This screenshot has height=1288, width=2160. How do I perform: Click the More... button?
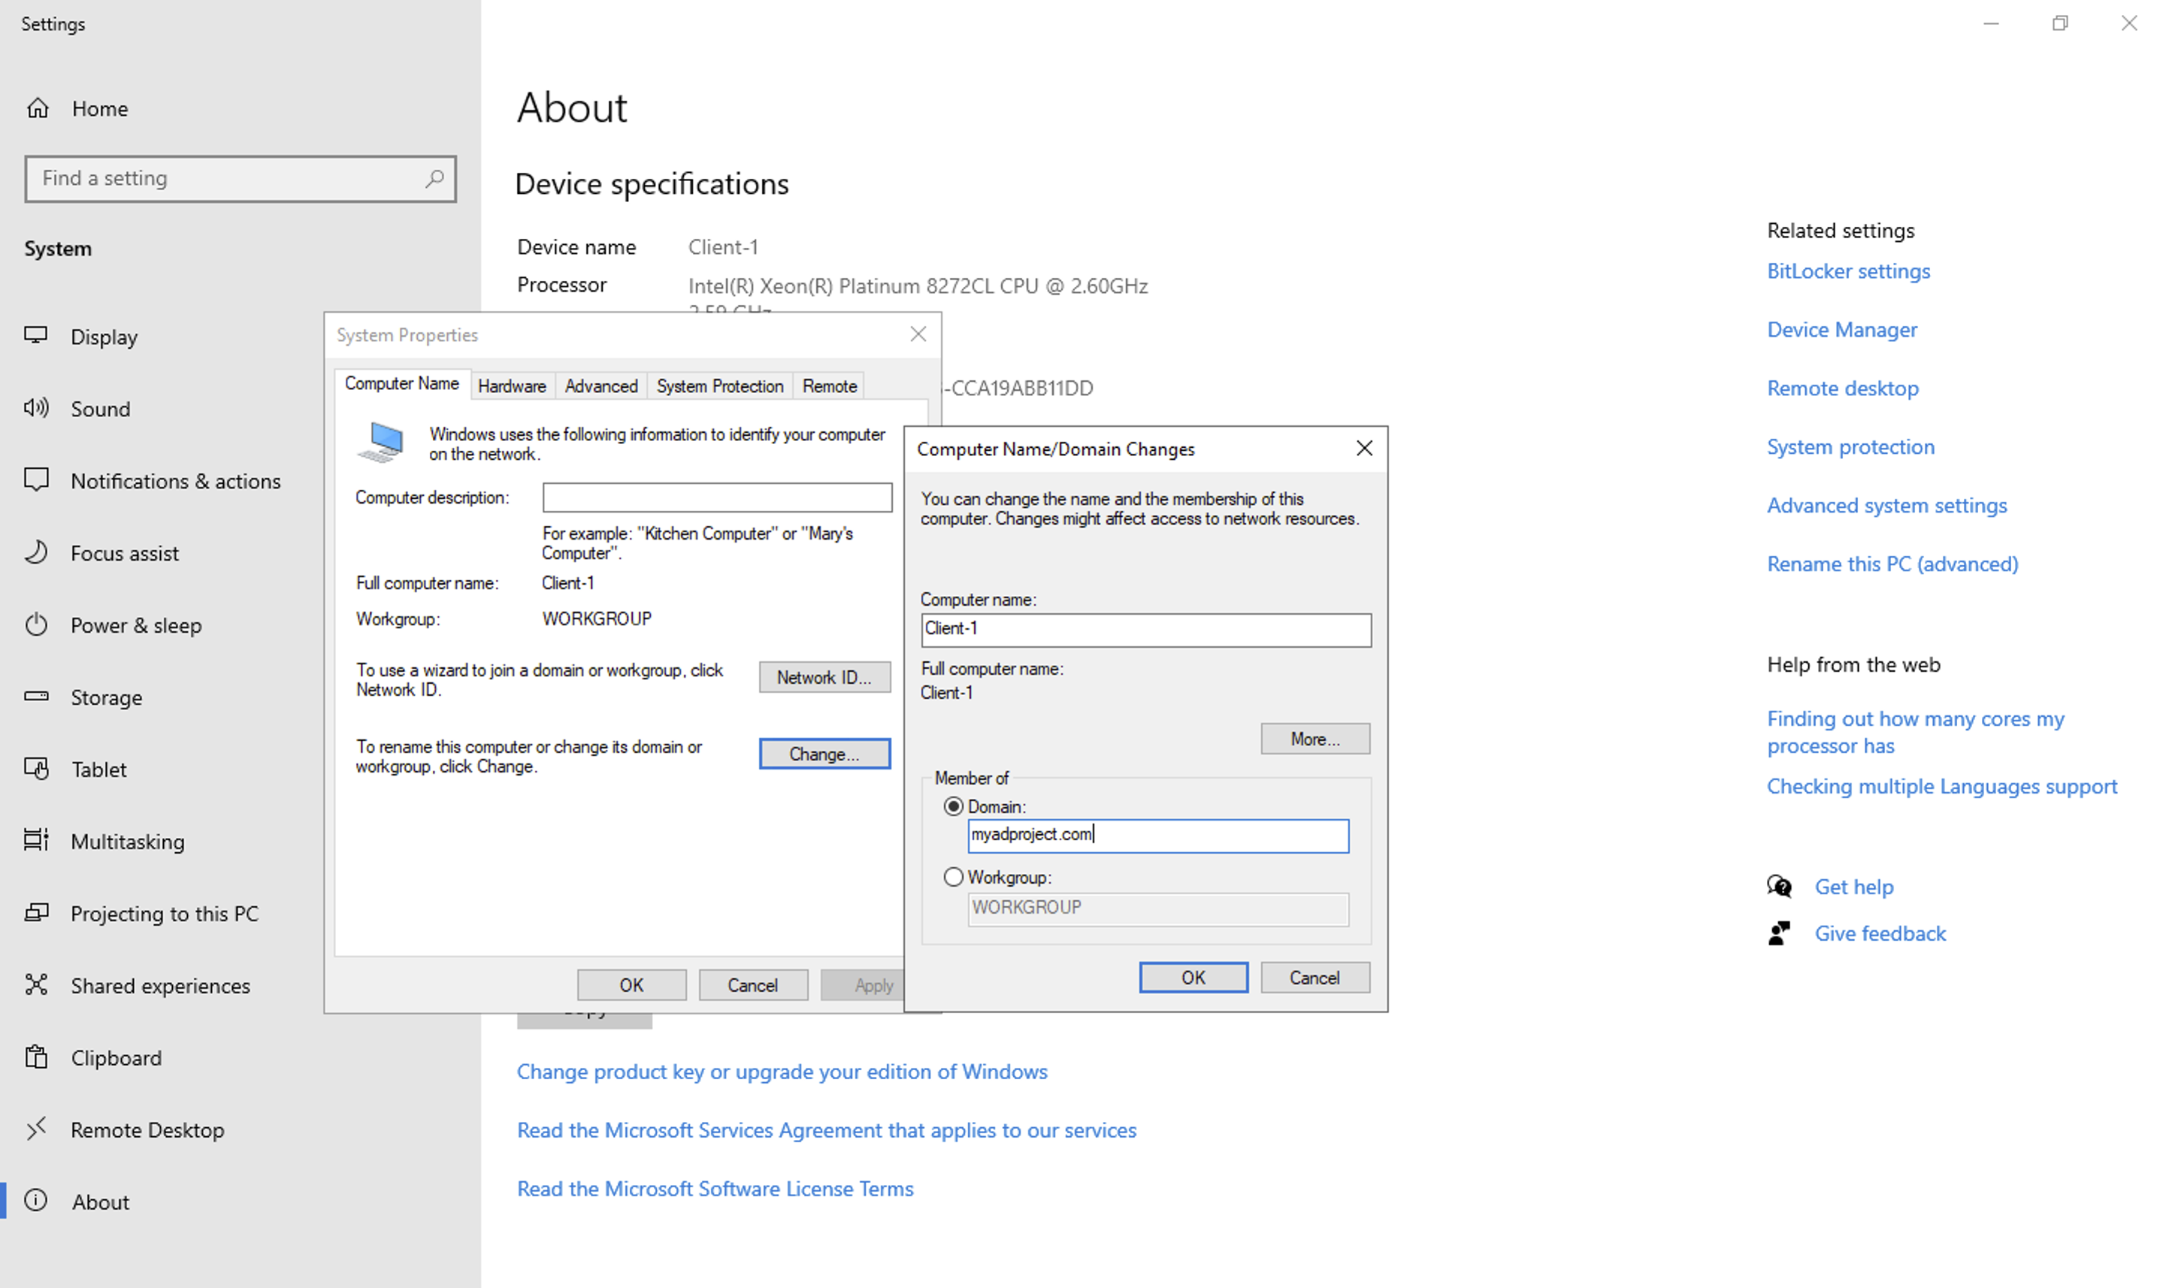click(x=1314, y=739)
